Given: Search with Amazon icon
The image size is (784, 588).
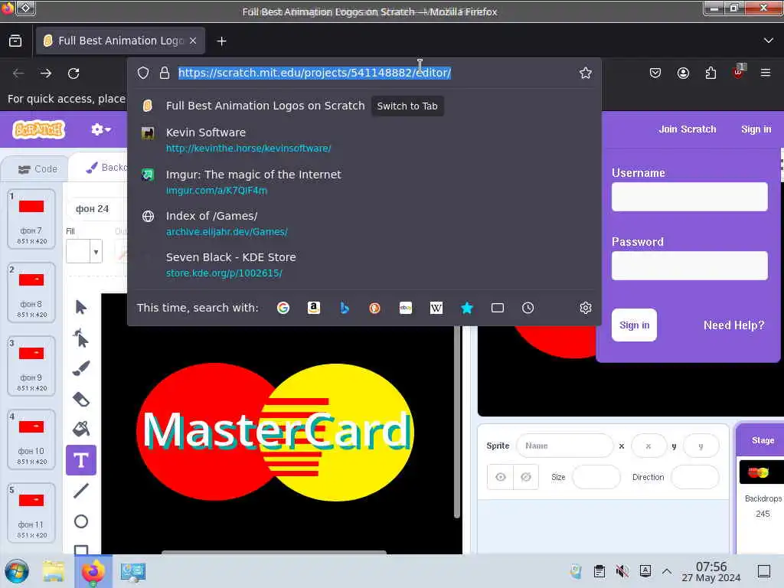Looking at the screenshot, I should [x=313, y=308].
